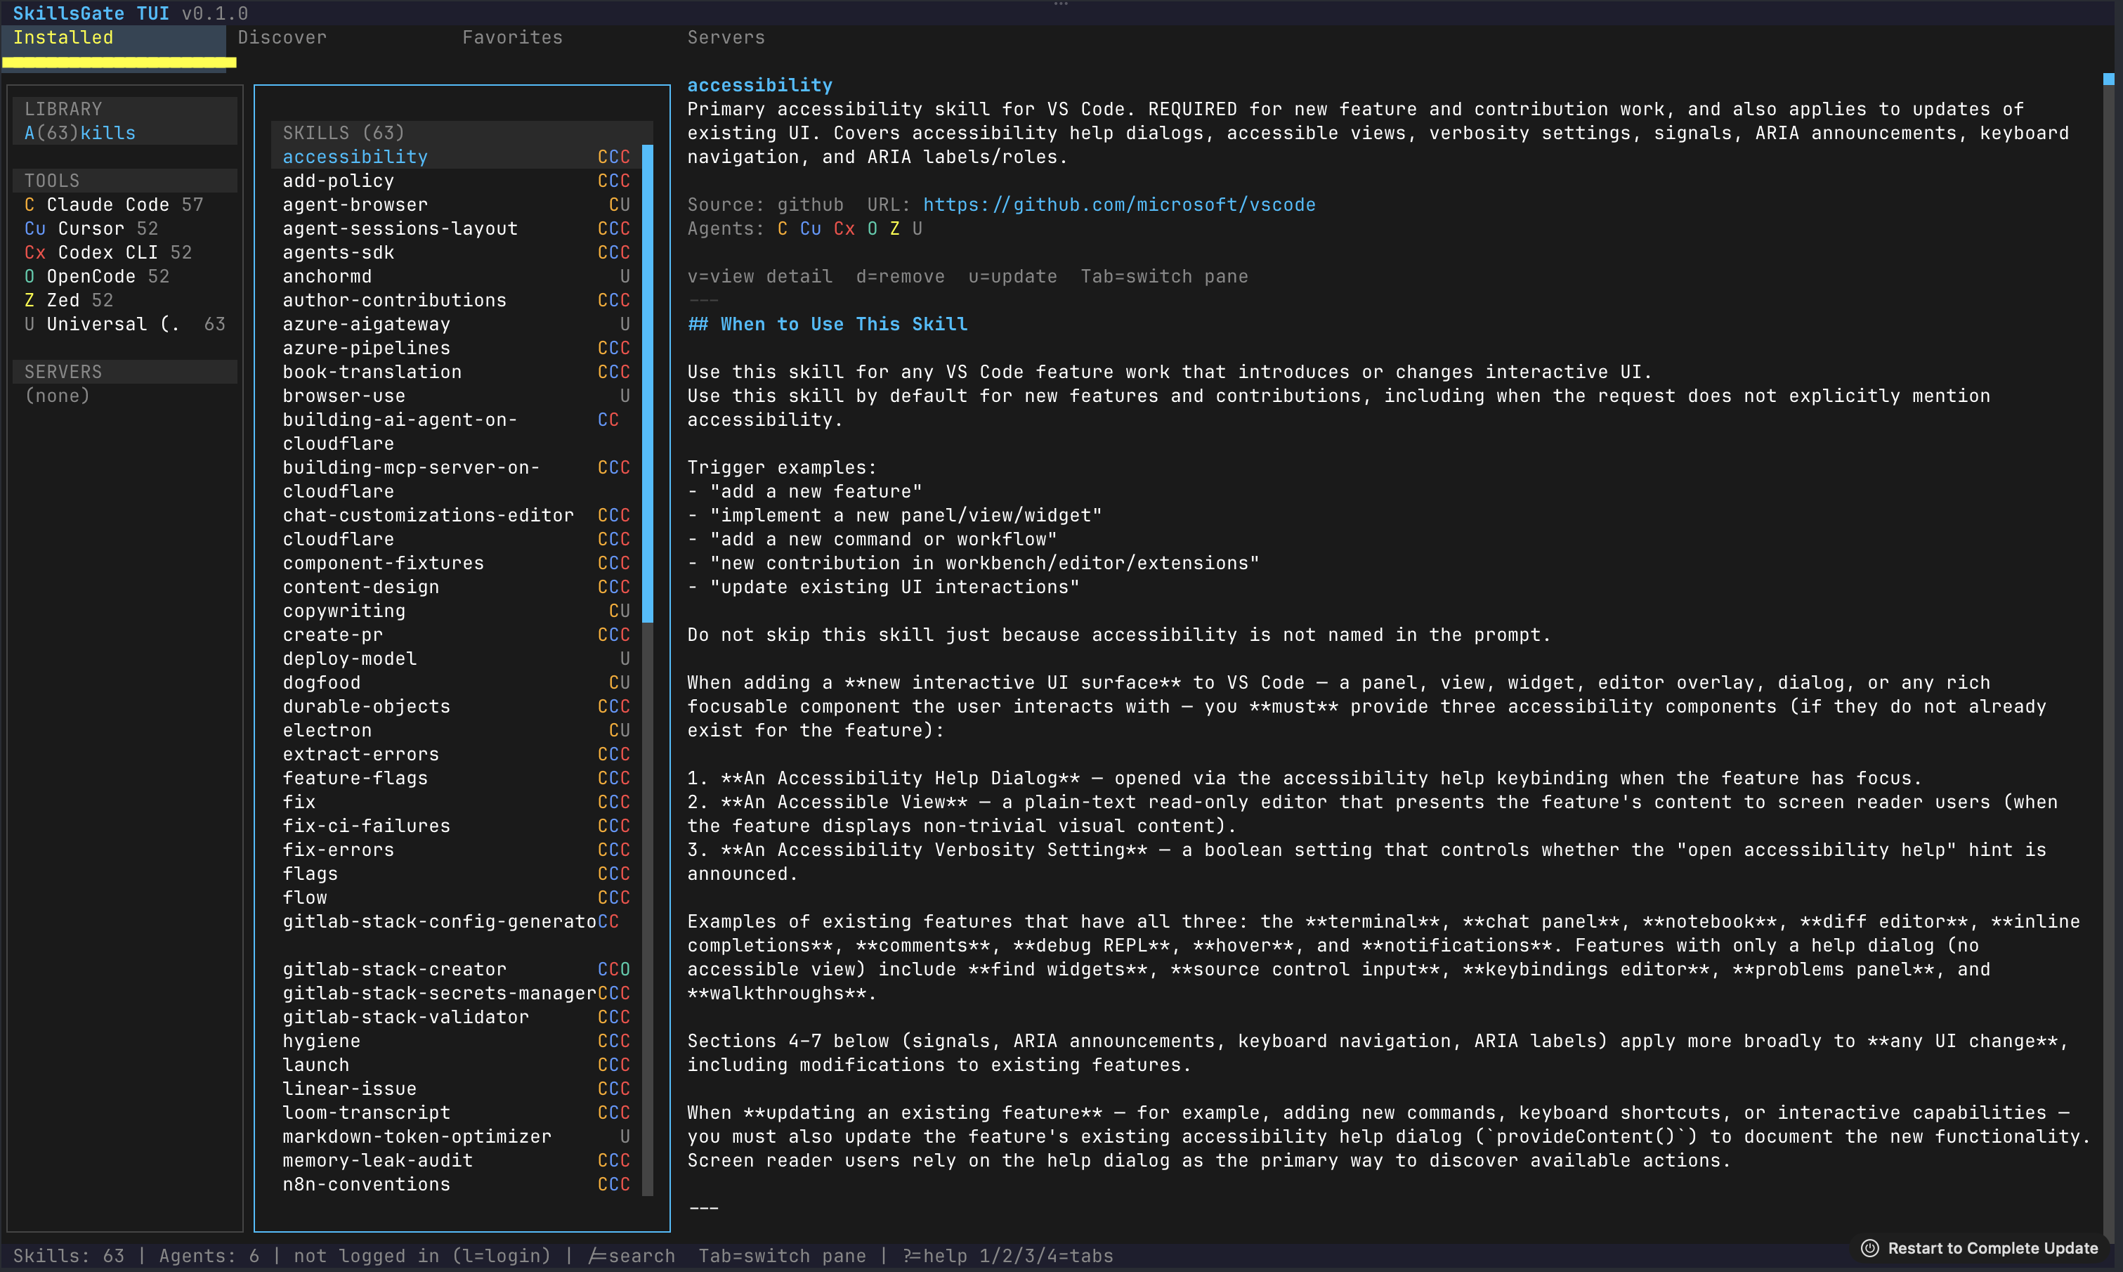
Task: Click the Cx agent badge in details
Action: coord(844,229)
